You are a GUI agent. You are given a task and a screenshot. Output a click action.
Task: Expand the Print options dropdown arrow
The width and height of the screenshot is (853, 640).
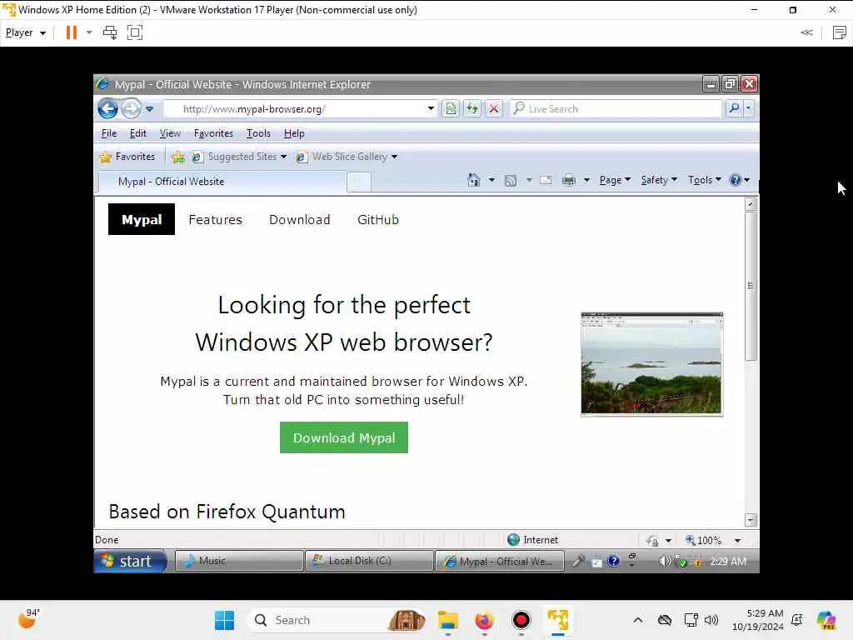click(x=586, y=180)
